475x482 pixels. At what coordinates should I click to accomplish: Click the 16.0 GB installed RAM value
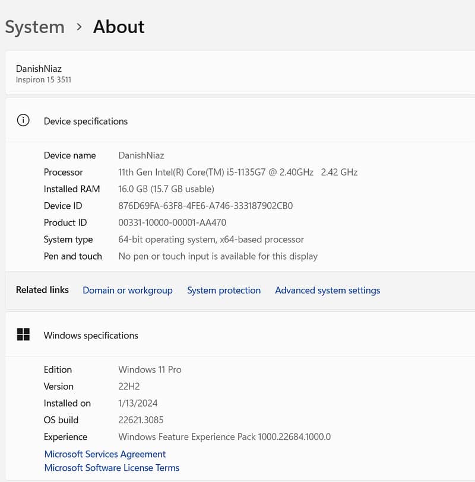tap(166, 189)
